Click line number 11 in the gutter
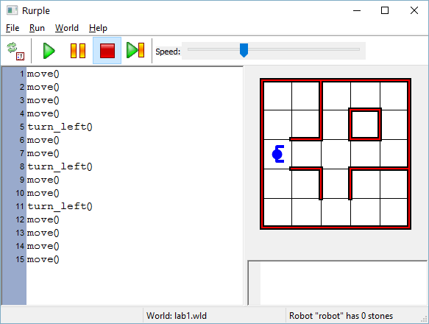The width and height of the screenshot is (429, 324). 20,206
